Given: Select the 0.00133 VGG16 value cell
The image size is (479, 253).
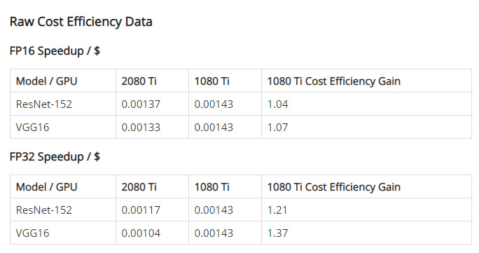Looking at the screenshot, I should tap(152, 127).
